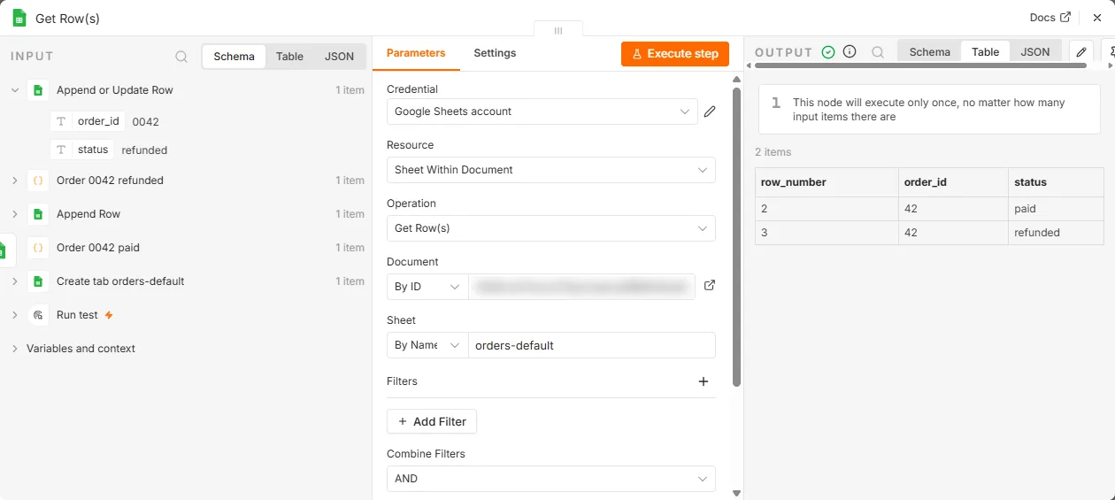Click the Add Filter button
1115x500 pixels.
tap(432, 422)
